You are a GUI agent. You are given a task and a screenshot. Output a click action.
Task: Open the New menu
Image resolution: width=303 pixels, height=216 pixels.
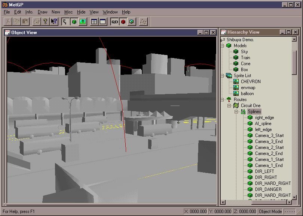[56, 12]
